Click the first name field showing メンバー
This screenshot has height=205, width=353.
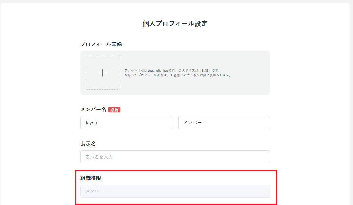click(224, 122)
